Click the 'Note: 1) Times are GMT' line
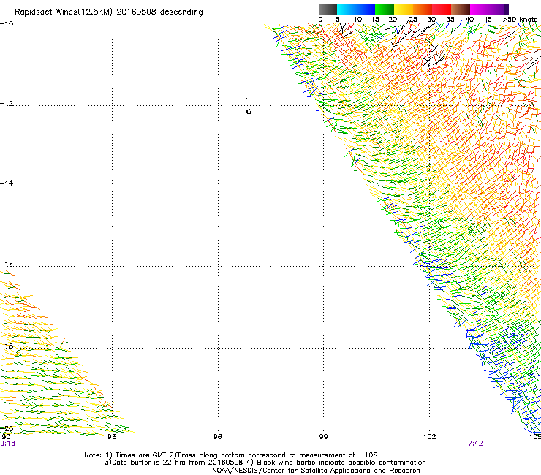 (x=231, y=455)
